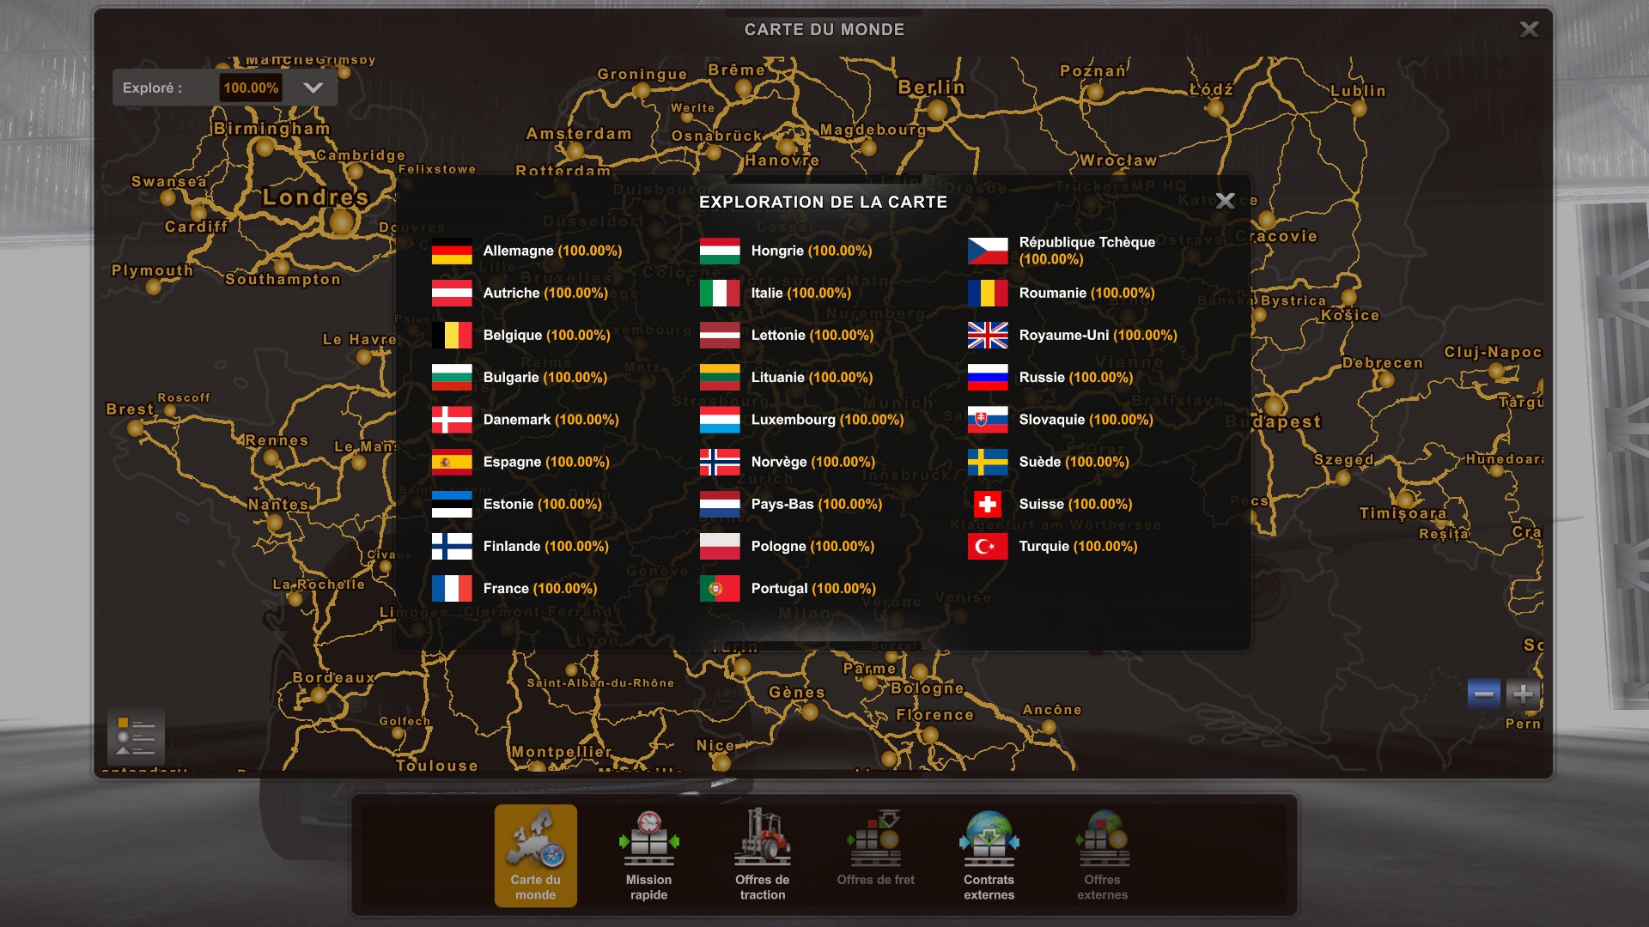Select the France (100.00%) text
Viewport: 1649px width, 927px height.
(x=540, y=588)
